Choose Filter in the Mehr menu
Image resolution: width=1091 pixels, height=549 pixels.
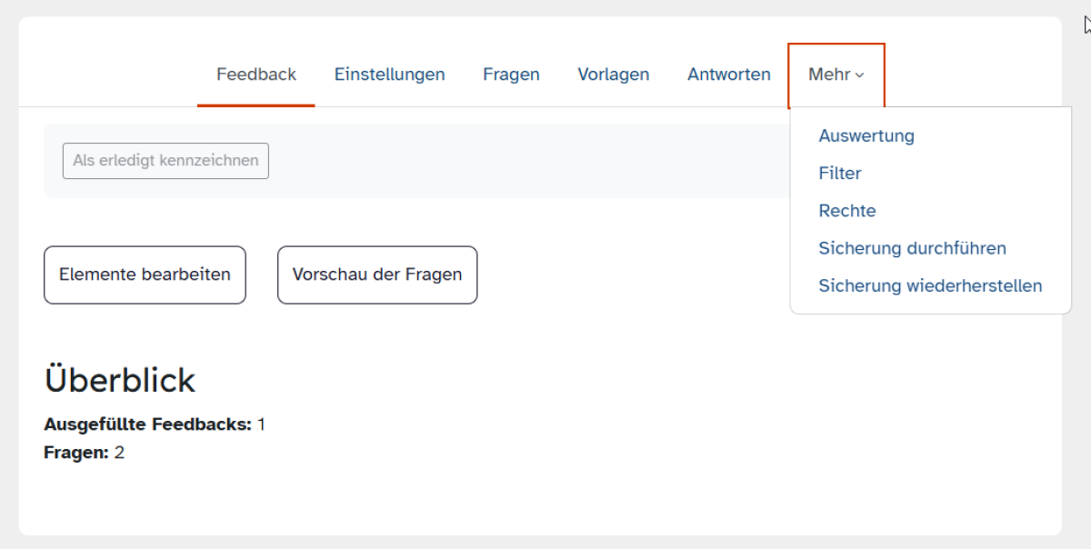[x=840, y=174]
